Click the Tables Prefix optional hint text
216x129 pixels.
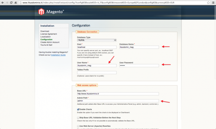pos(91,76)
